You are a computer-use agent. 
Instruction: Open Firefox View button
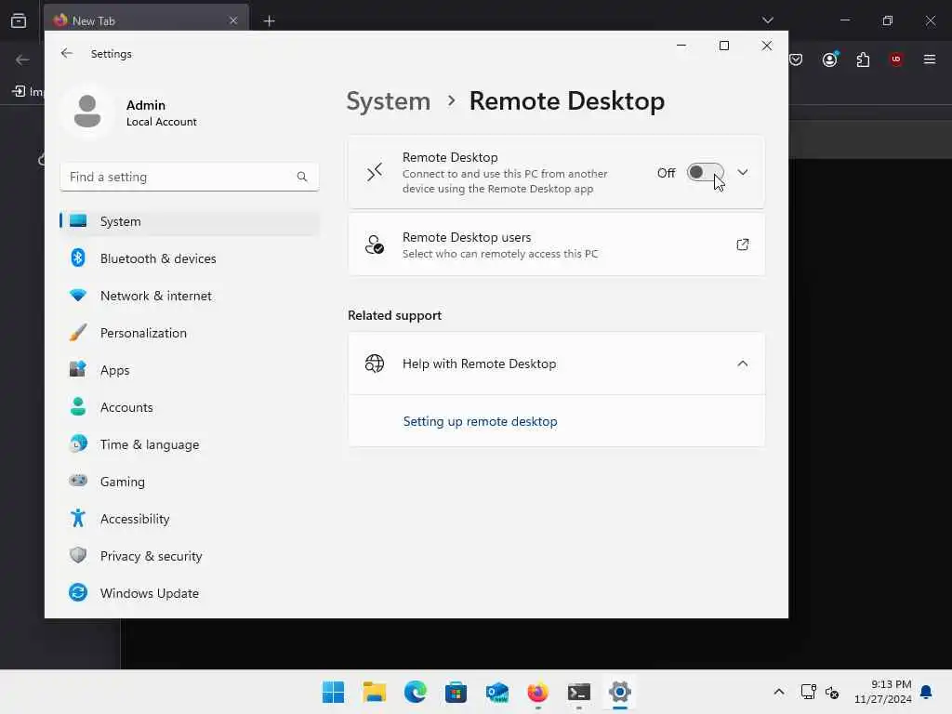click(19, 20)
